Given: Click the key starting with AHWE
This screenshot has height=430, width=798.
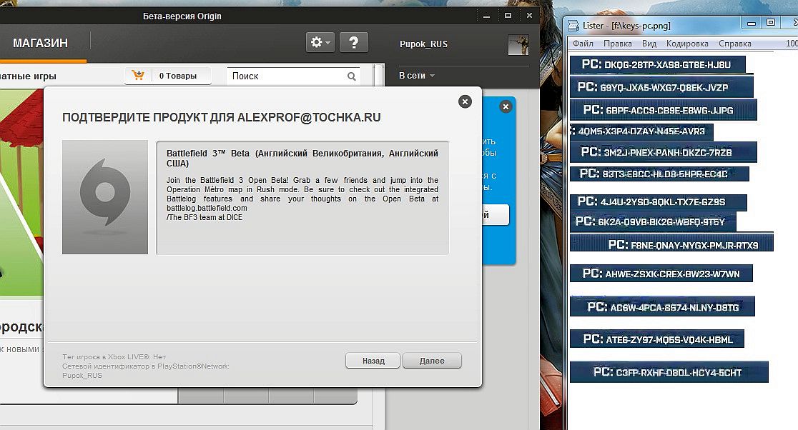Looking at the screenshot, I should (x=661, y=274).
